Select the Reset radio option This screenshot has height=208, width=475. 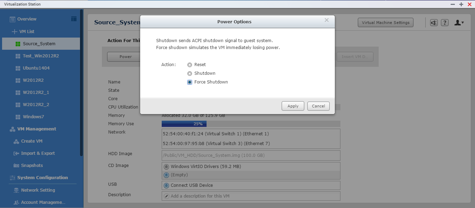pos(190,65)
